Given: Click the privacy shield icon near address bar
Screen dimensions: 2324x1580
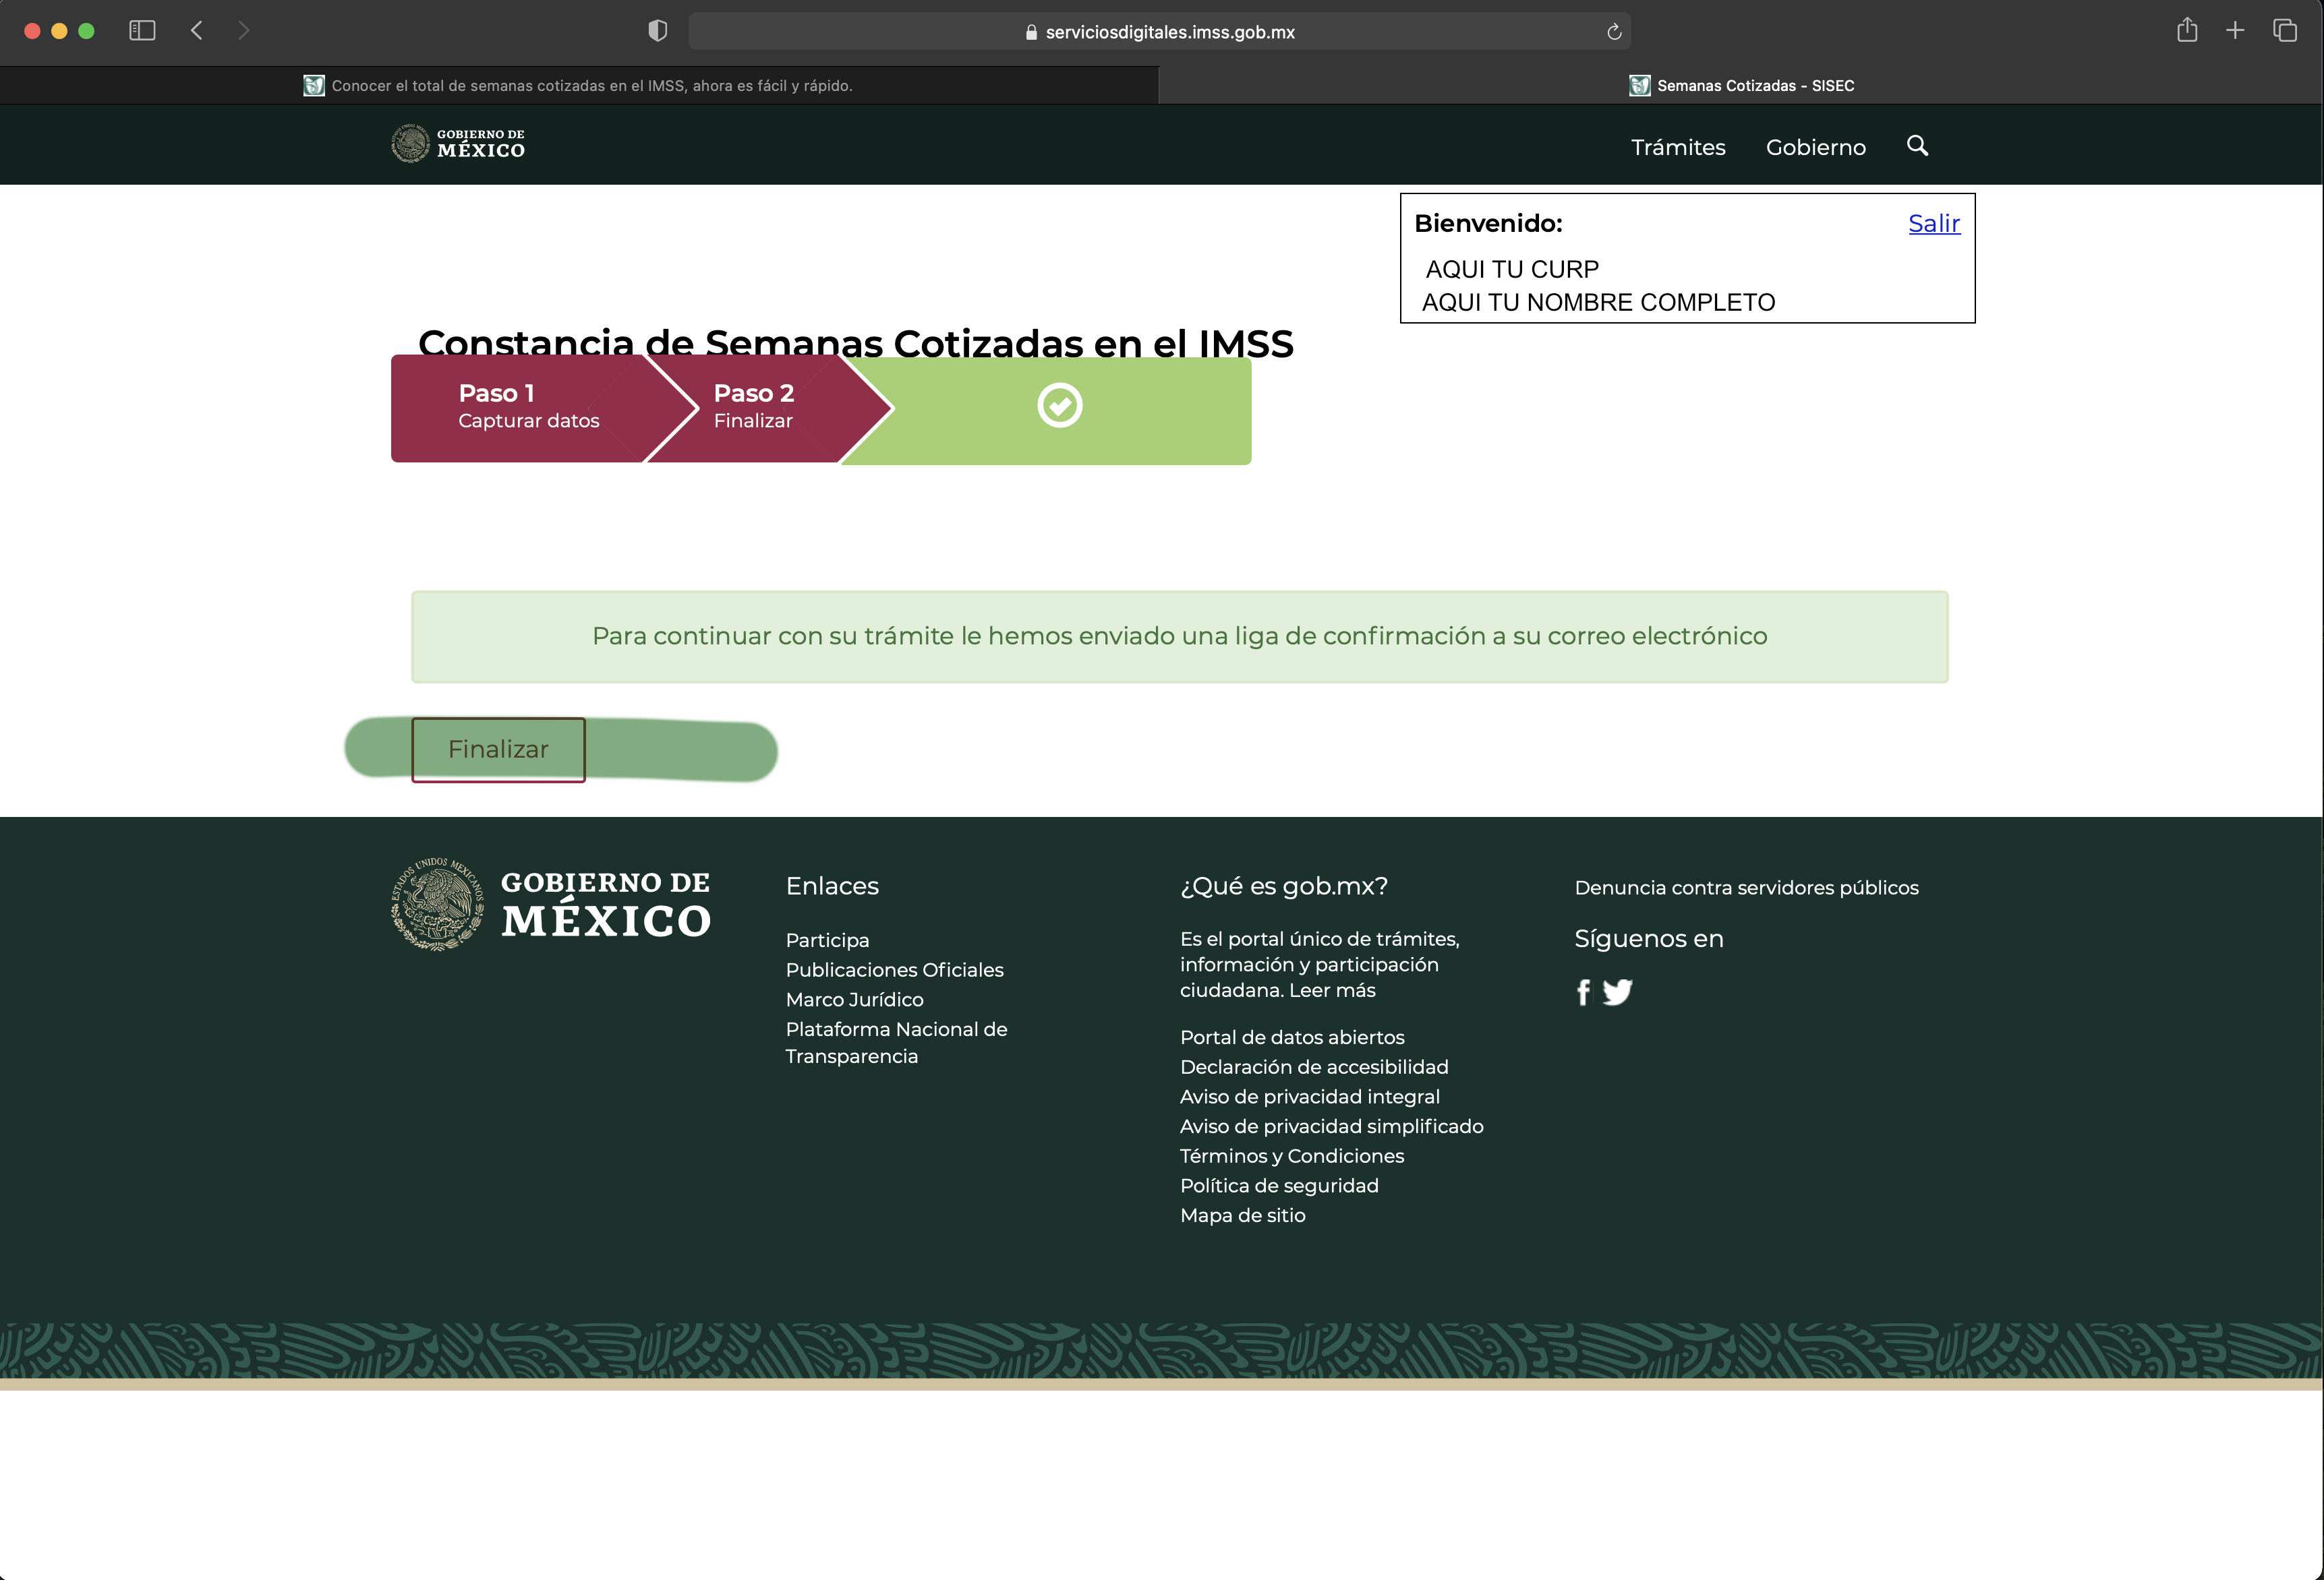Looking at the screenshot, I should point(657,31).
